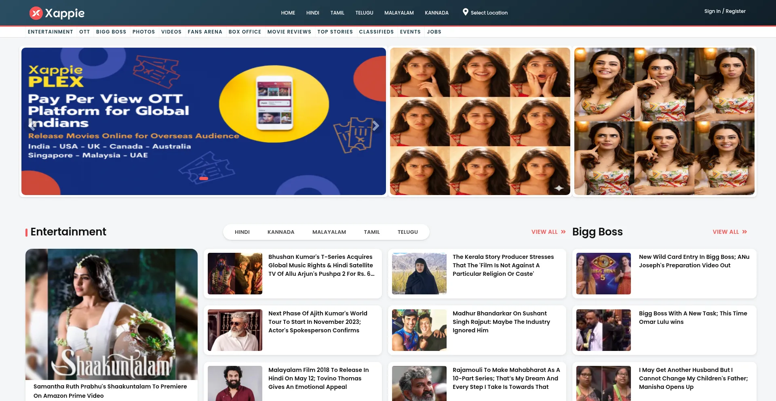Open Shaakuntalam poster image
Screen dimensions: 776x401
point(112,314)
